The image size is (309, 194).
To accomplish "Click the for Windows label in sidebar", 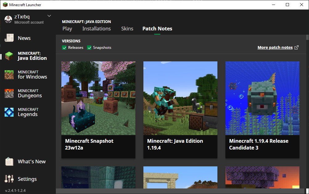I will [32, 77].
